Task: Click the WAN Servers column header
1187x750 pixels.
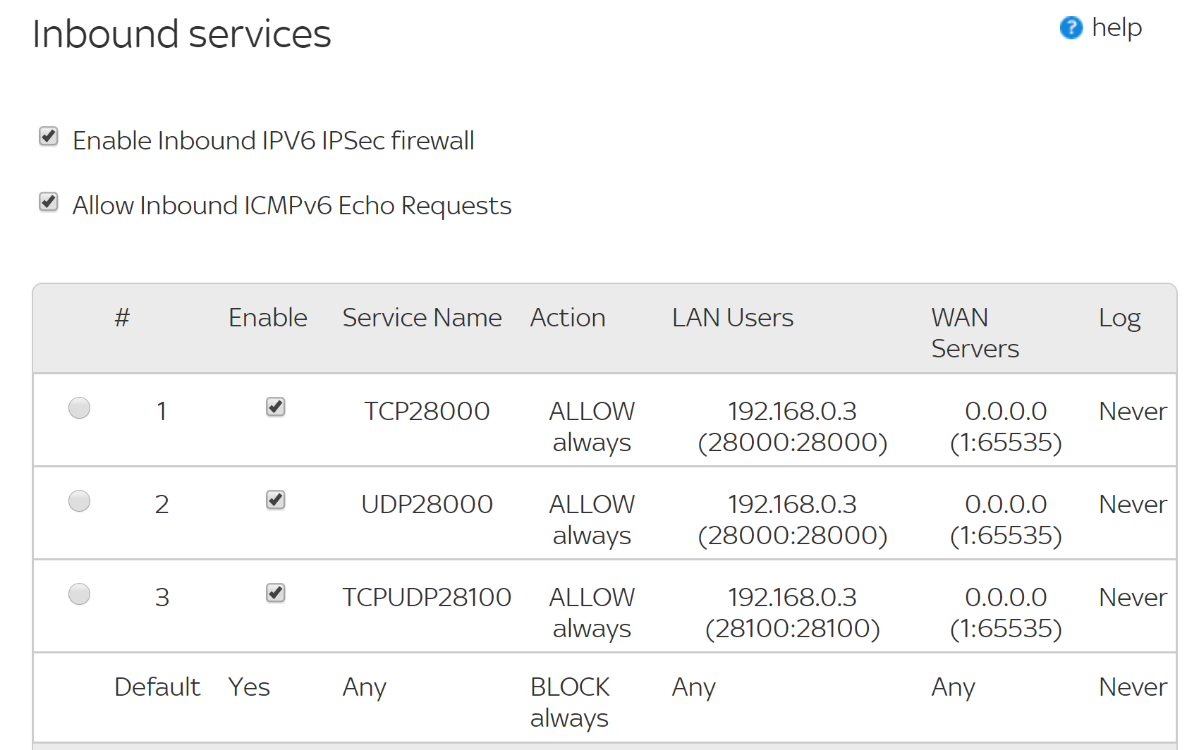Action: click(x=975, y=333)
